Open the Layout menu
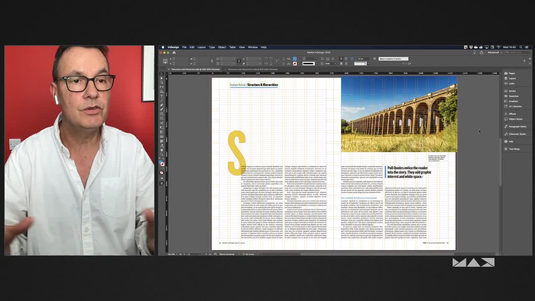This screenshot has height=301, width=535. [x=201, y=47]
